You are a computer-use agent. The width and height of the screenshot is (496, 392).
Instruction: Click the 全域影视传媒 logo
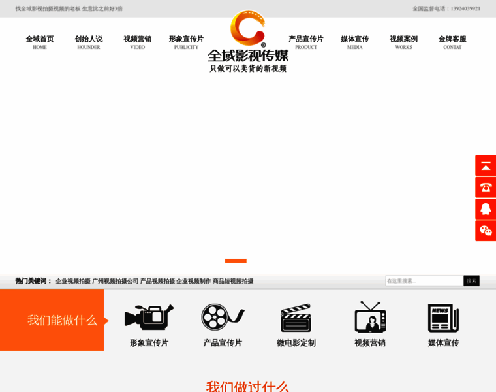[248, 41]
